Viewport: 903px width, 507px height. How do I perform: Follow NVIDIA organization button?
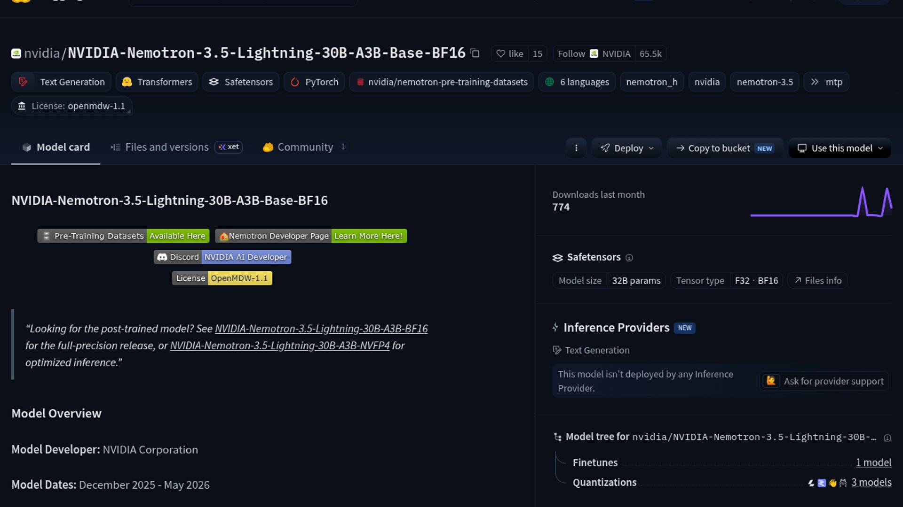[x=594, y=54]
